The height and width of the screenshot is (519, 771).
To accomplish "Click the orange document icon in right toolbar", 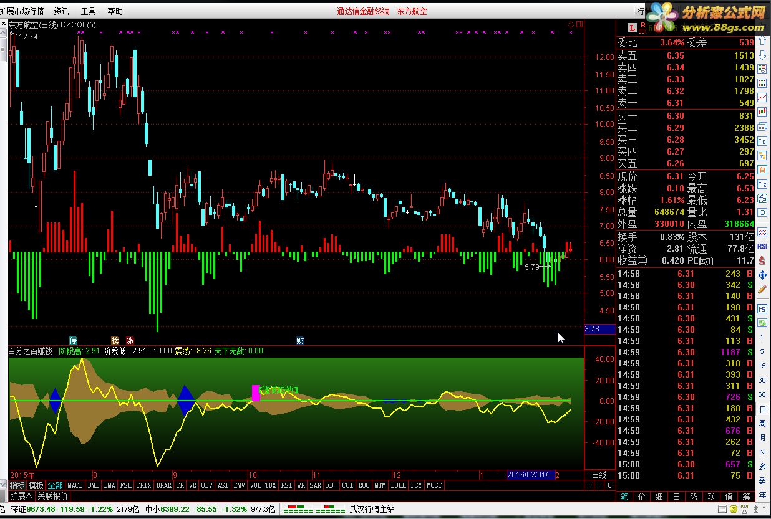I will tap(762, 169).
